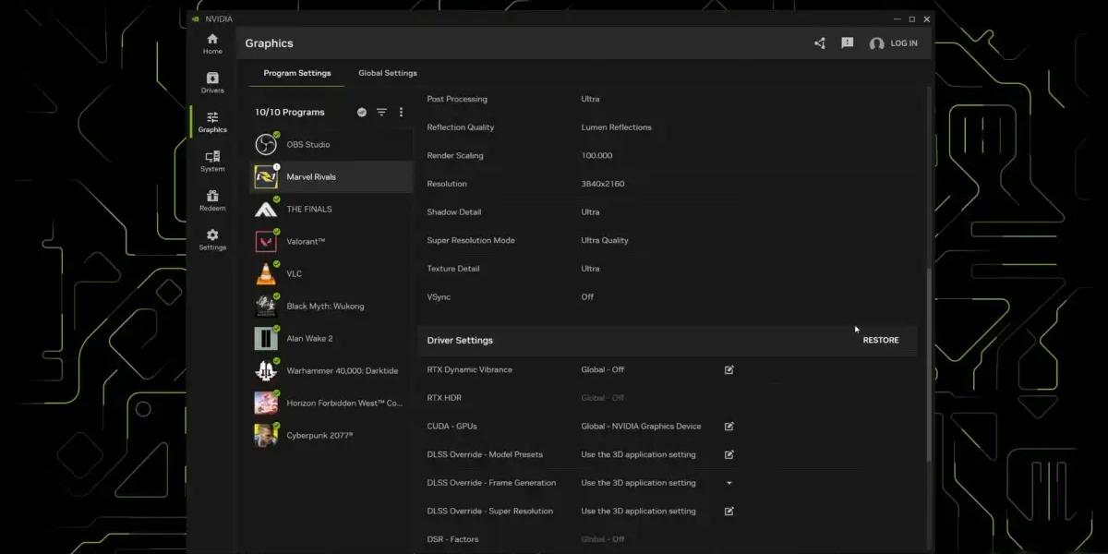Select VLC in program list

coord(331,274)
